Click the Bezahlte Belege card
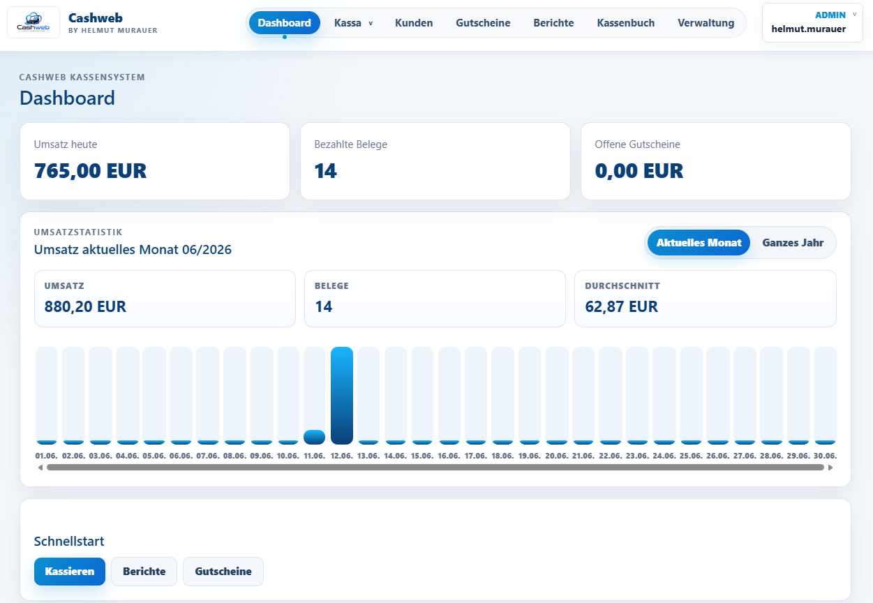 (435, 161)
